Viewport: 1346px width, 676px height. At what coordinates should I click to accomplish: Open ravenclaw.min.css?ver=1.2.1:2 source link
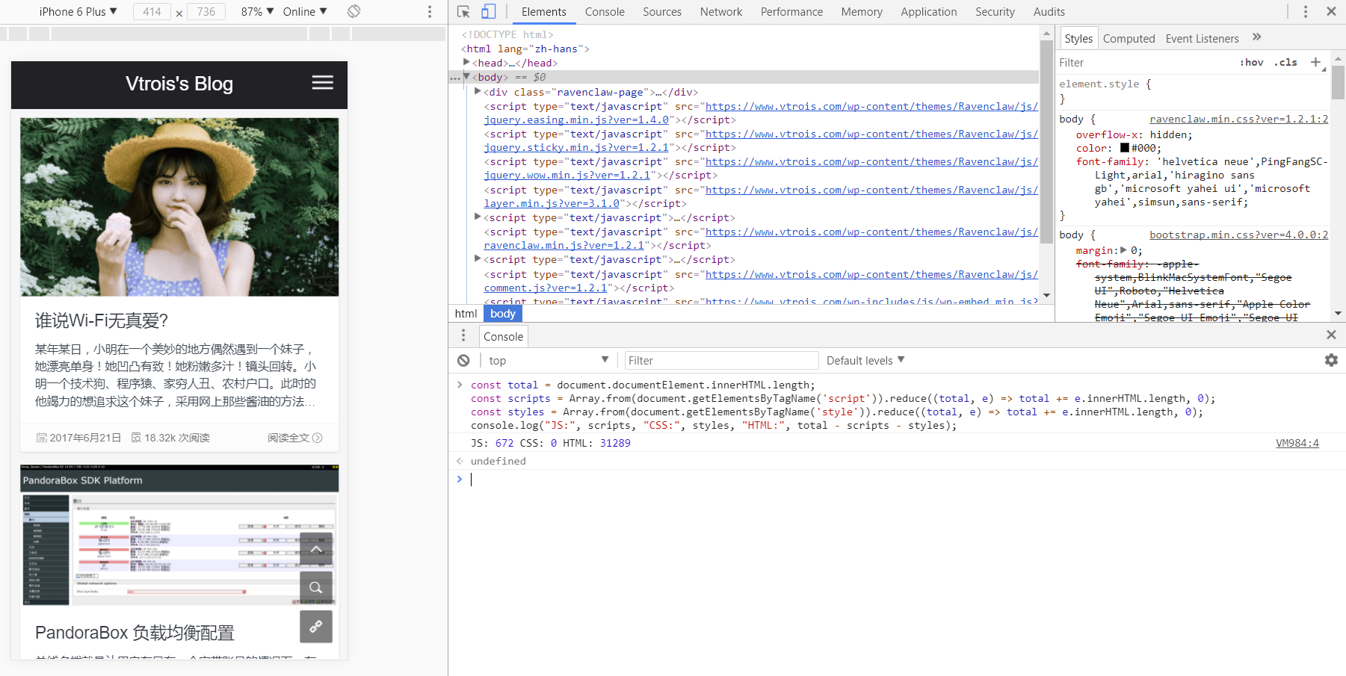click(1238, 119)
